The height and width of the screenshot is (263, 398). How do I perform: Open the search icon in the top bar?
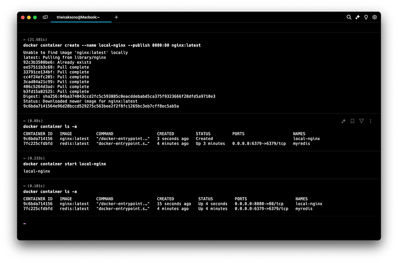tap(349, 17)
